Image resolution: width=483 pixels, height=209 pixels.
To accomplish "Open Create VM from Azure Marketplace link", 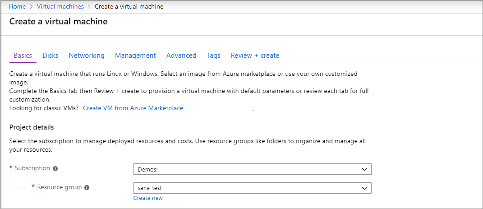I will [x=133, y=108].
